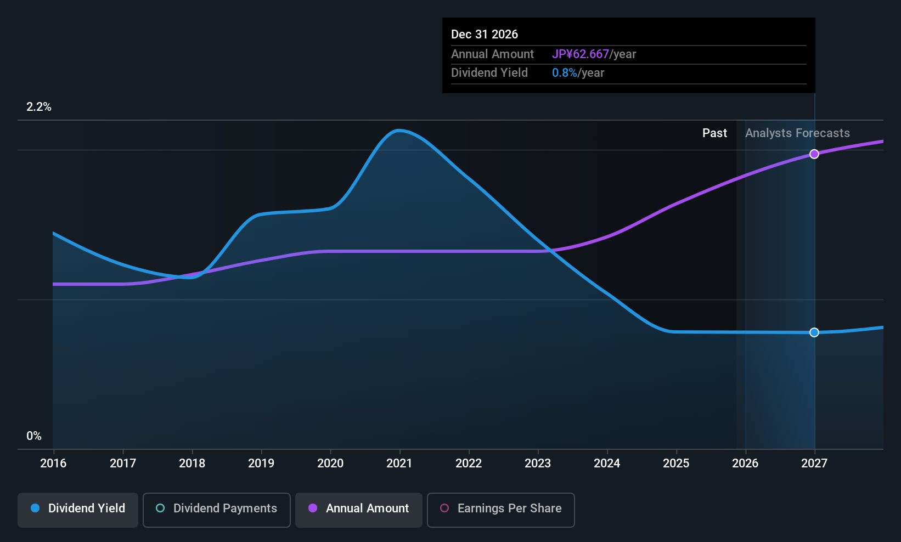Click the teal Dividend Payments legend circle
This screenshot has width=901, height=542.
[x=160, y=509]
